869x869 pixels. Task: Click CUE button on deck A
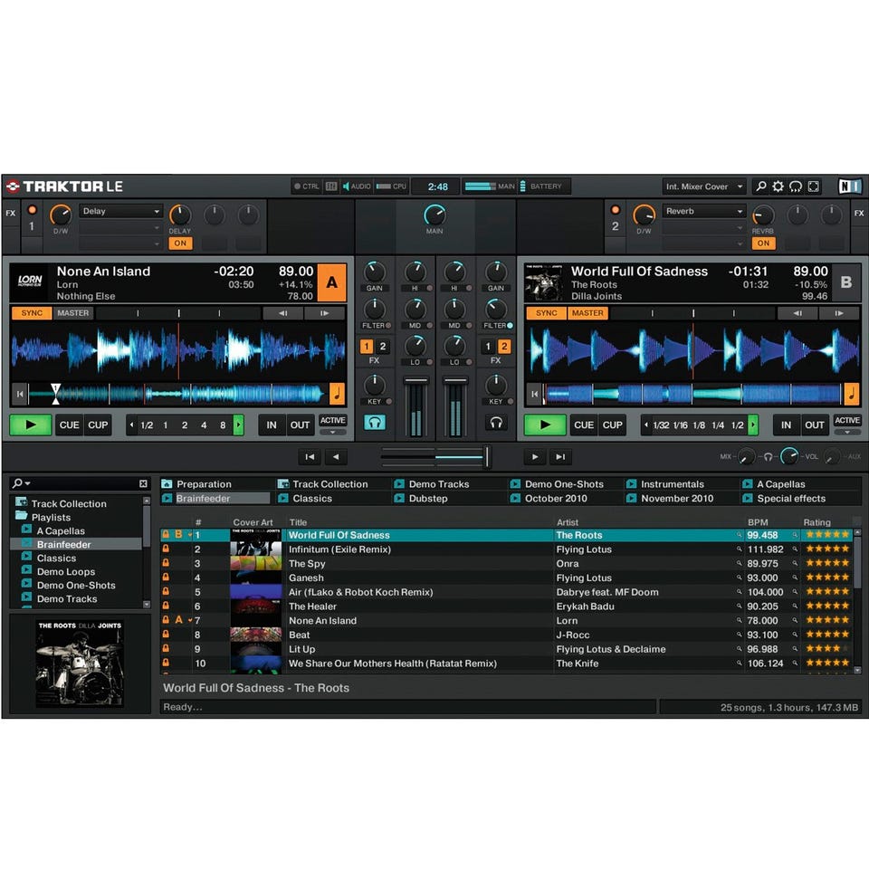coord(70,425)
